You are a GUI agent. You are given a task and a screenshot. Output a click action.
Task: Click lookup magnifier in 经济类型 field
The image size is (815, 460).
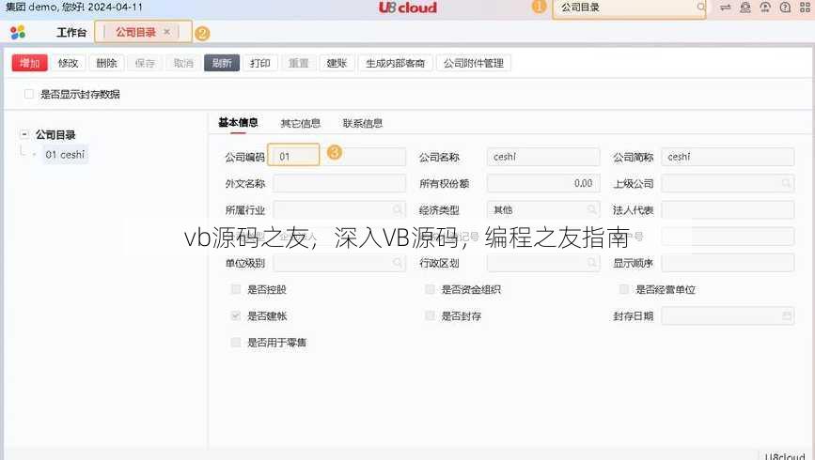click(591, 209)
